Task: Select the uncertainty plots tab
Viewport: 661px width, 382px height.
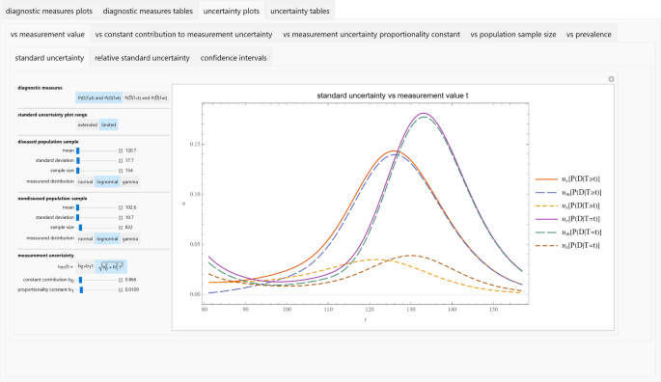Action: coord(232,11)
